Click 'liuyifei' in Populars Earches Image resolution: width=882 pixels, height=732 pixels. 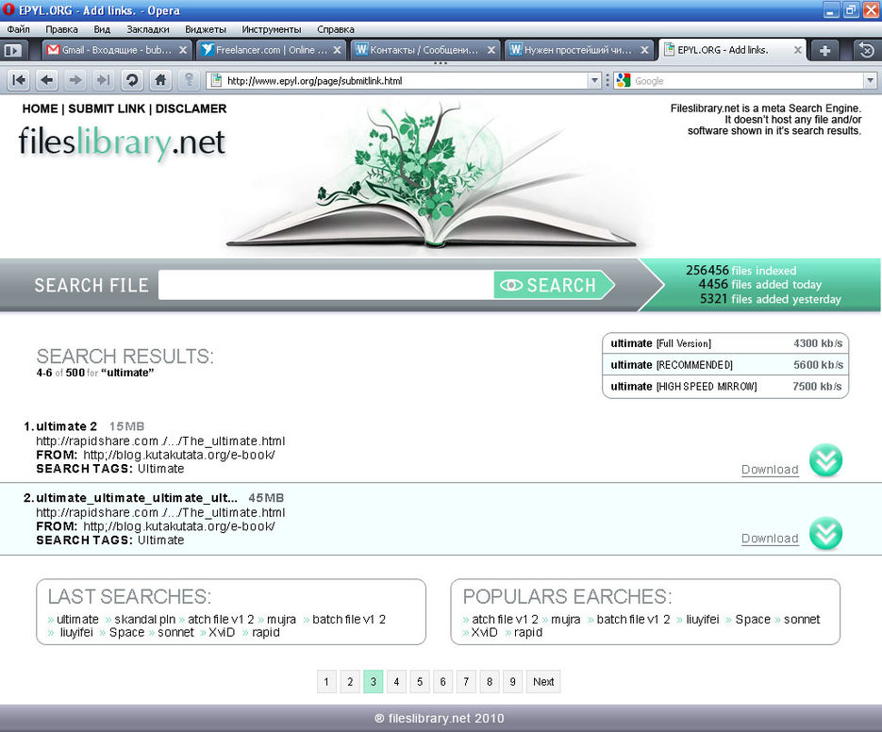703,619
